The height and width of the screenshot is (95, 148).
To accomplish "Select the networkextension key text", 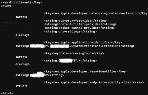I will pos(96,13).
